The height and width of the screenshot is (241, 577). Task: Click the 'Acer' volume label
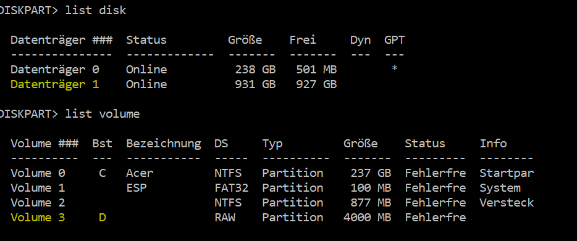pos(140,173)
